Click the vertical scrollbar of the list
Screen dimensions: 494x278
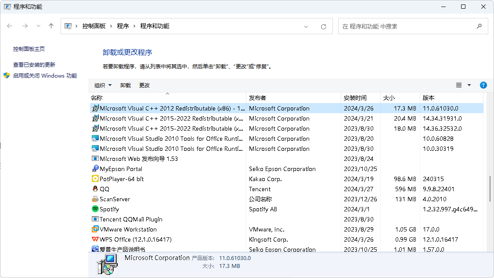click(x=490, y=189)
